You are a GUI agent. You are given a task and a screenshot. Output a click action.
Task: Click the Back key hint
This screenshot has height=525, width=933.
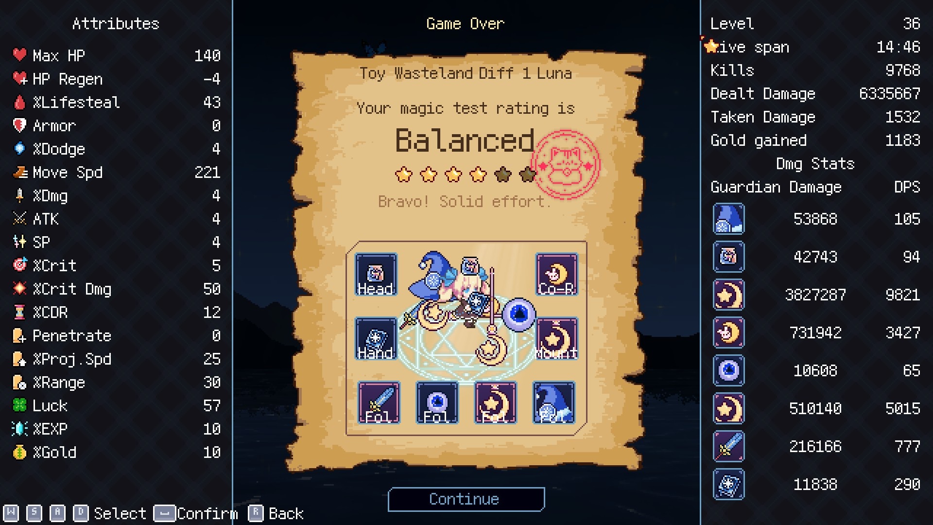click(x=276, y=513)
